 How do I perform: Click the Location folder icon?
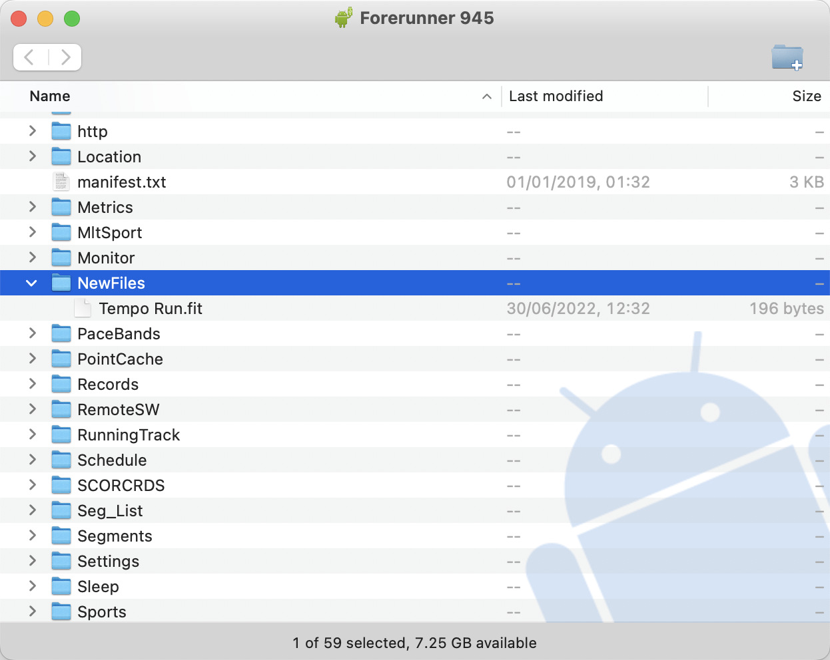click(61, 156)
